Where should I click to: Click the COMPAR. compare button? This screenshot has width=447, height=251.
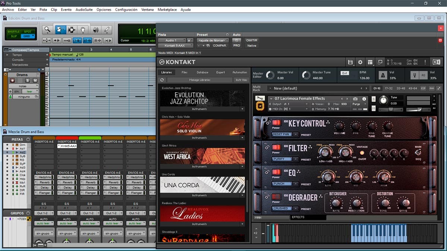point(220,45)
